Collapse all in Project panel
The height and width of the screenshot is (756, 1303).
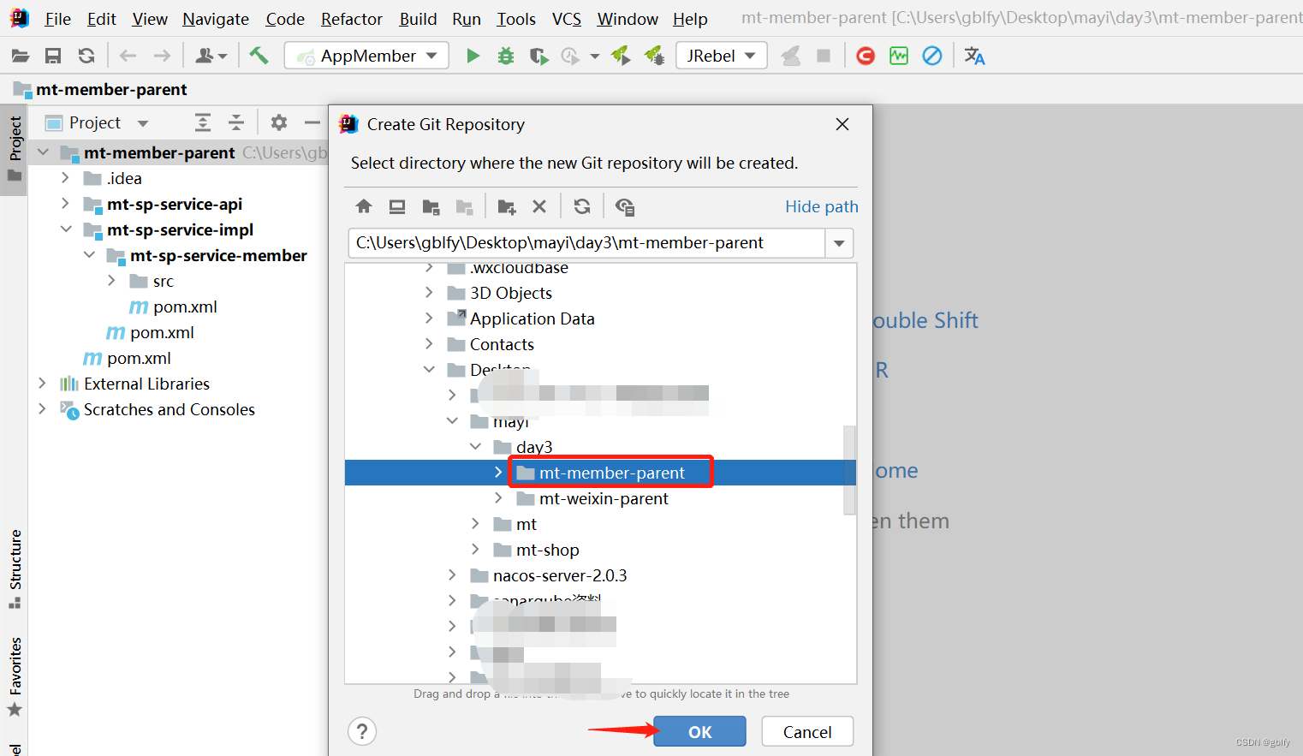(x=236, y=122)
